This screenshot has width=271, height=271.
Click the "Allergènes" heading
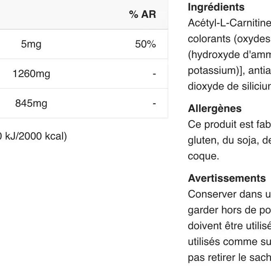click(x=215, y=109)
